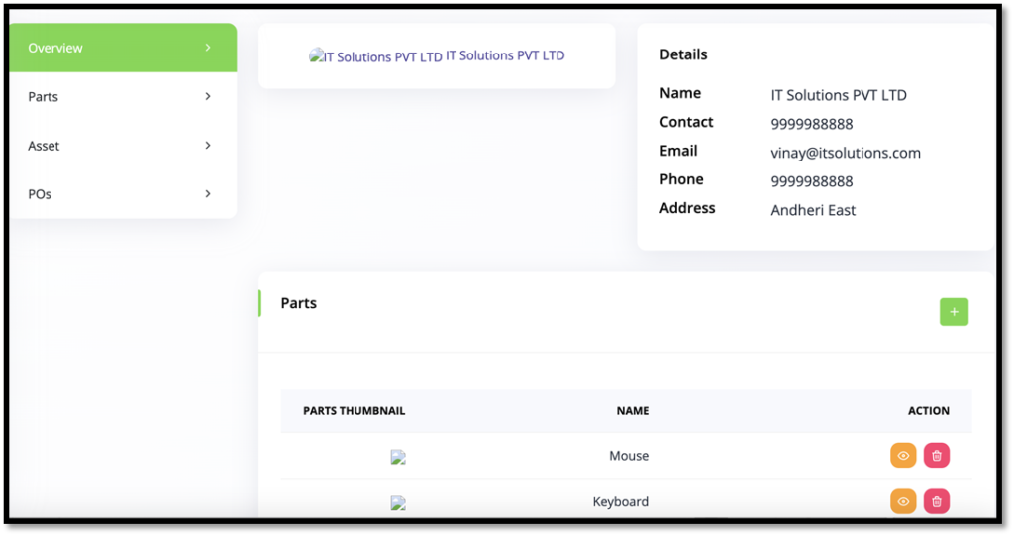1014x536 pixels.
Task: Expand the Parts sidebar chevron
Action: pyautogui.click(x=208, y=96)
